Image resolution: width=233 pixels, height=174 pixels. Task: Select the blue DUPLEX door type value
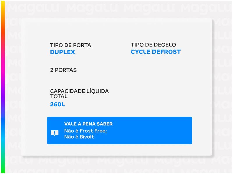pyautogui.click(x=62, y=52)
